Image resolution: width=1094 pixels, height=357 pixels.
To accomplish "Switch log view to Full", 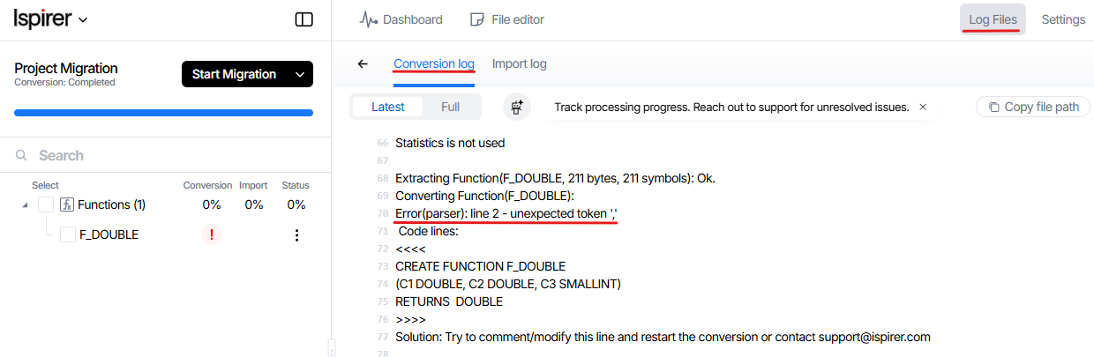I will 450,107.
